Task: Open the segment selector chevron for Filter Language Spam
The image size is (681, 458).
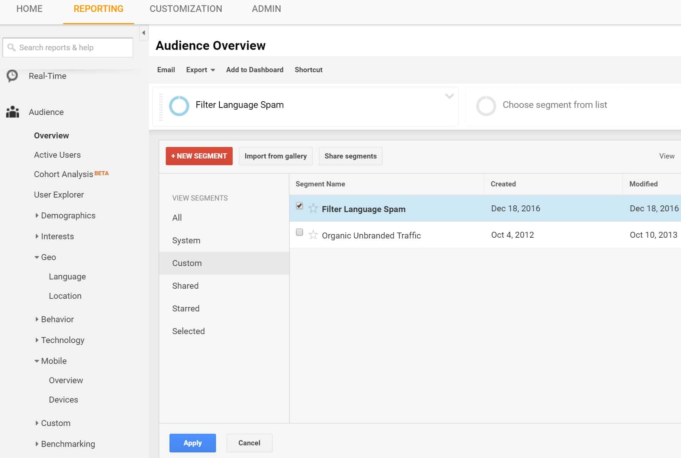Action: click(449, 96)
